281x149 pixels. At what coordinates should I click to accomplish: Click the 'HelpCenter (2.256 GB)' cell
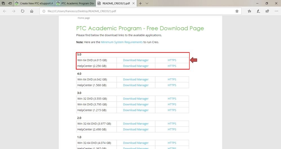click(96, 66)
